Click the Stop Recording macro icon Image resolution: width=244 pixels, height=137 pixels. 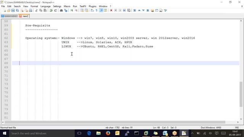116,10
